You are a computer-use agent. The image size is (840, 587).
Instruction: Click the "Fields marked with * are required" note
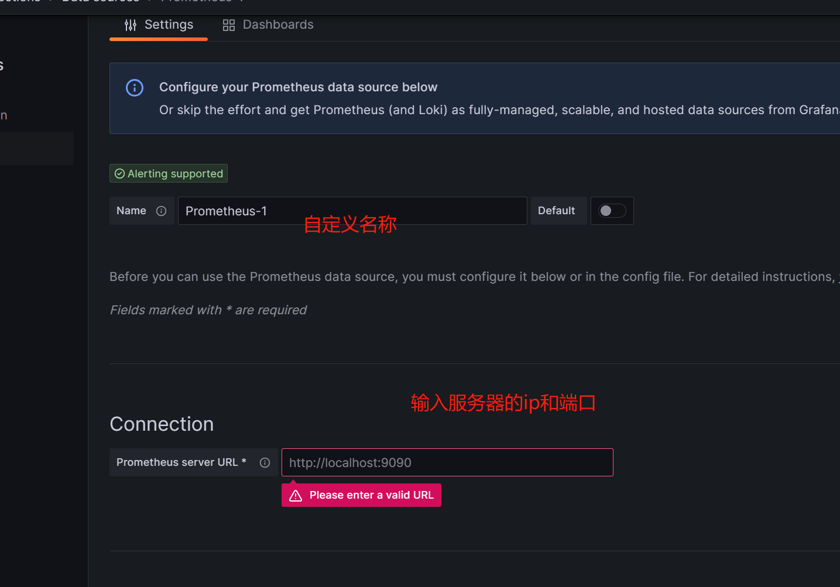tap(208, 310)
